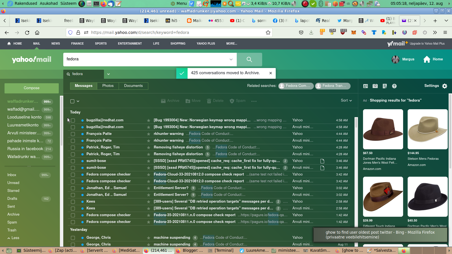452x254 pixels.
Task: Reload the page in Firefox
Action: click(27, 32)
